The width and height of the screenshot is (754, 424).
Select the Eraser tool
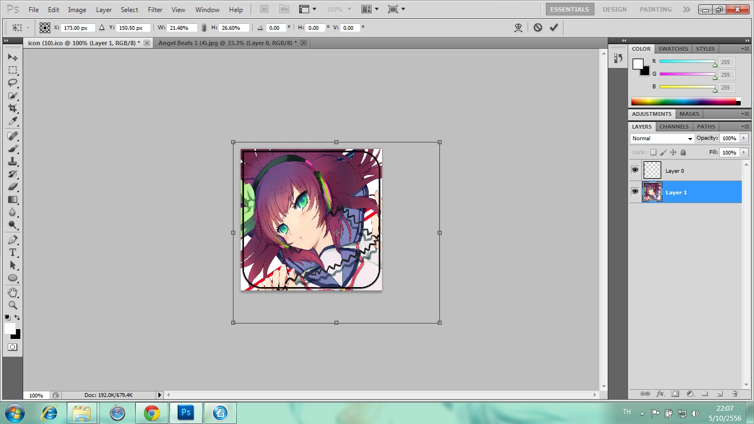13,187
